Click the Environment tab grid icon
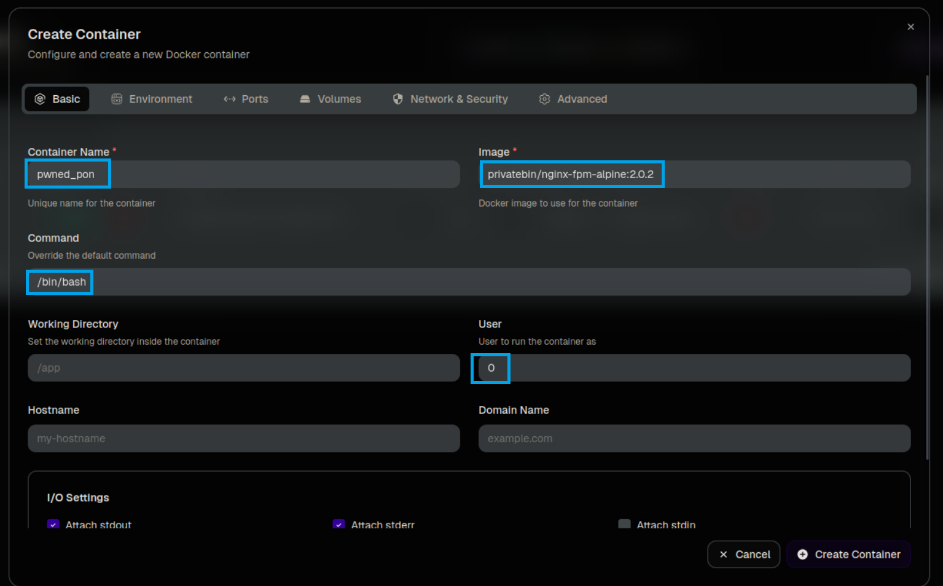The width and height of the screenshot is (943, 586). [x=117, y=98]
